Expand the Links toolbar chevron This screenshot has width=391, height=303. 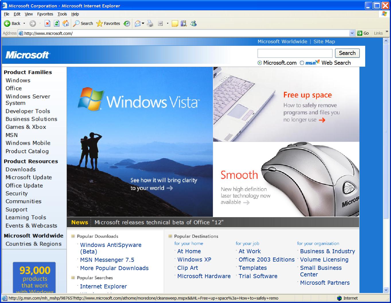click(387, 32)
